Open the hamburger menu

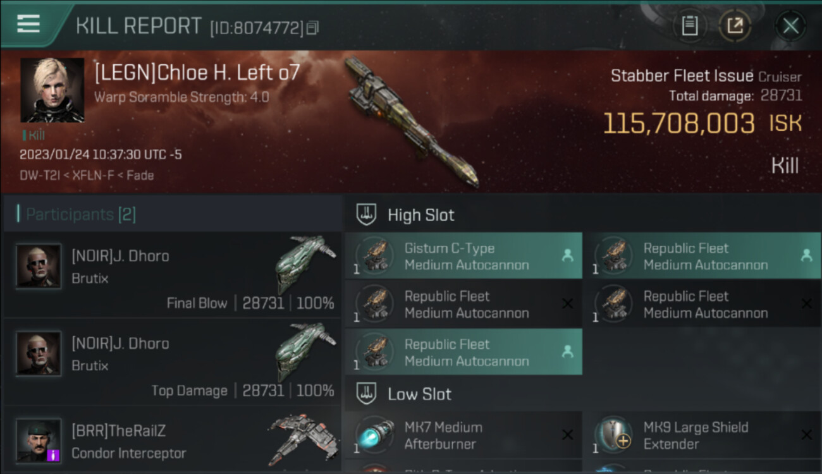point(28,24)
